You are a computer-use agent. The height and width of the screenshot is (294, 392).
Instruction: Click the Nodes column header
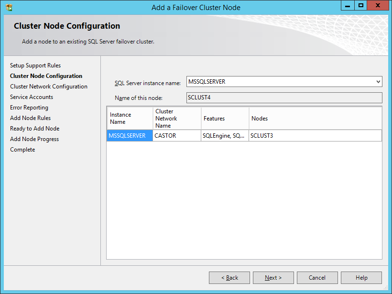point(315,118)
